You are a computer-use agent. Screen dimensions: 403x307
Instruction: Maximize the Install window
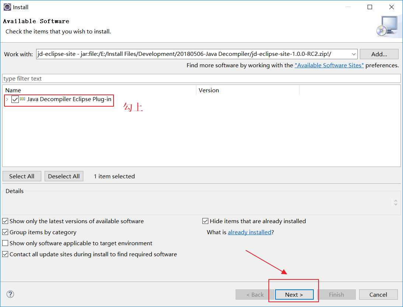[370, 7]
